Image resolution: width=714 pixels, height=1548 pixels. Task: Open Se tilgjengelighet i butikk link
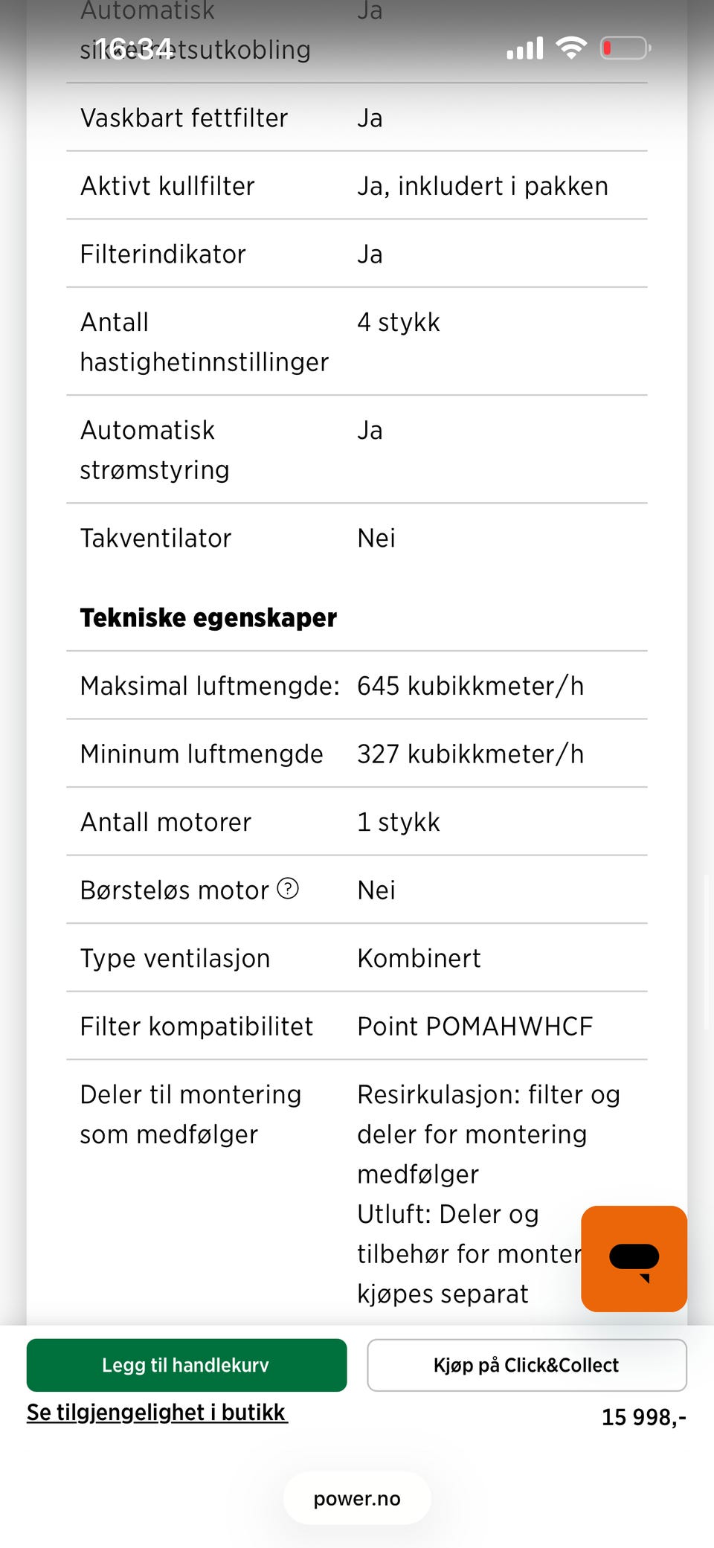click(157, 1412)
